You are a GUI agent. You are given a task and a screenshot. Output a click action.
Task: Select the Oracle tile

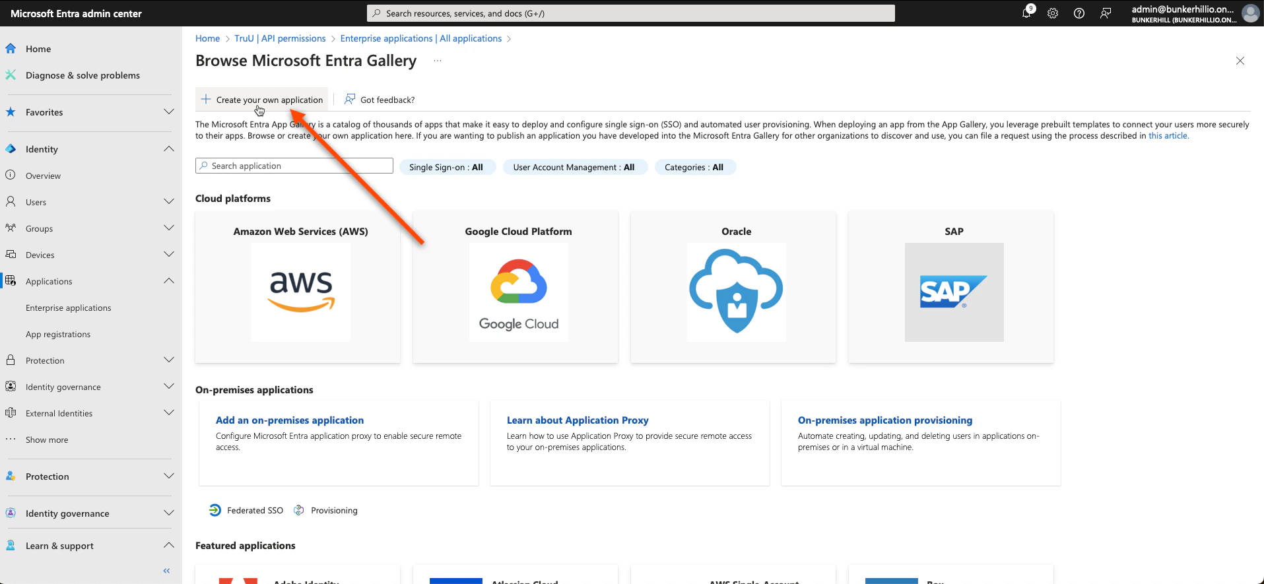[x=733, y=287]
